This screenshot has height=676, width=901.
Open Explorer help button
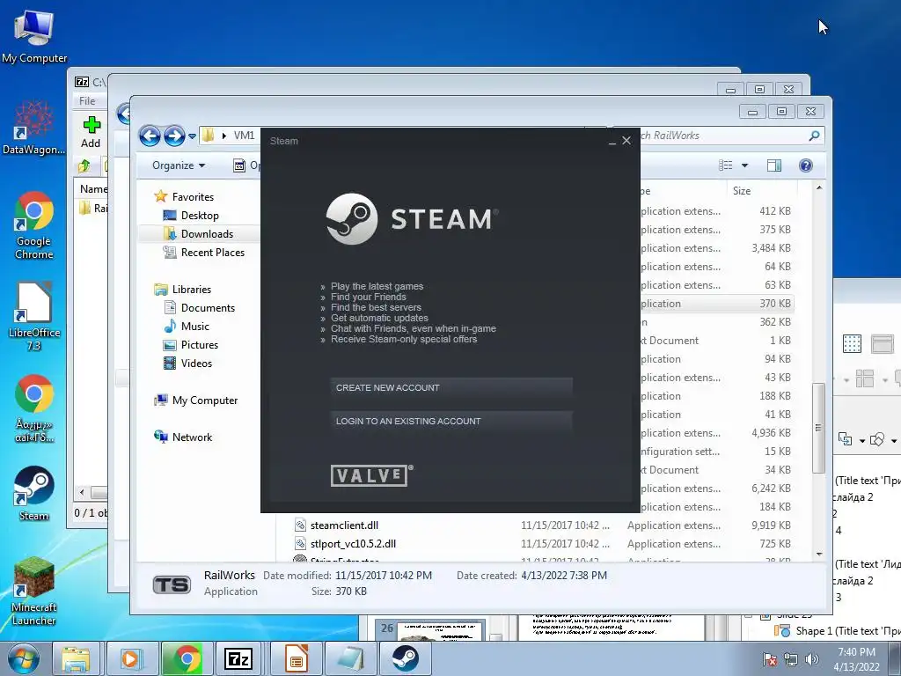tap(806, 165)
